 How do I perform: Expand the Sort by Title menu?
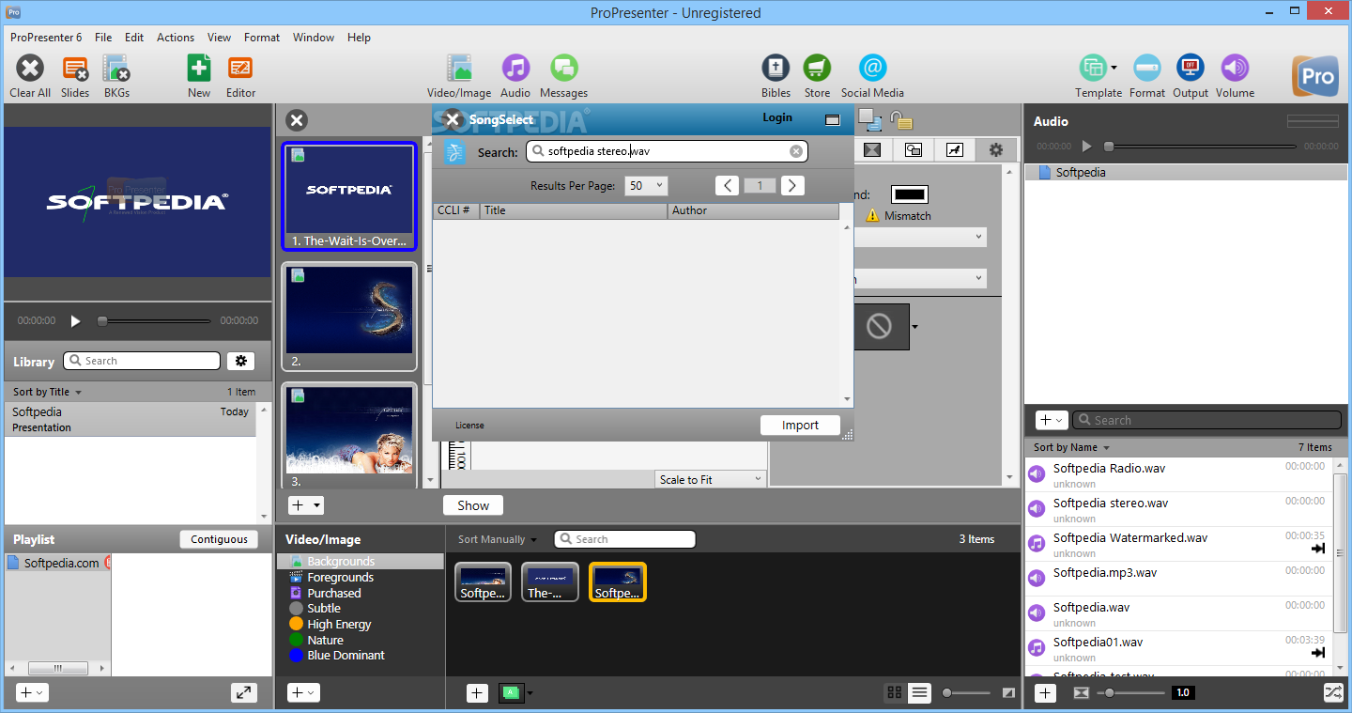[x=48, y=392]
